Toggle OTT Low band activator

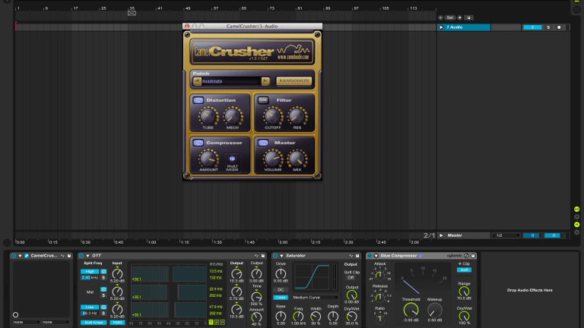click(x=103, y=307)
